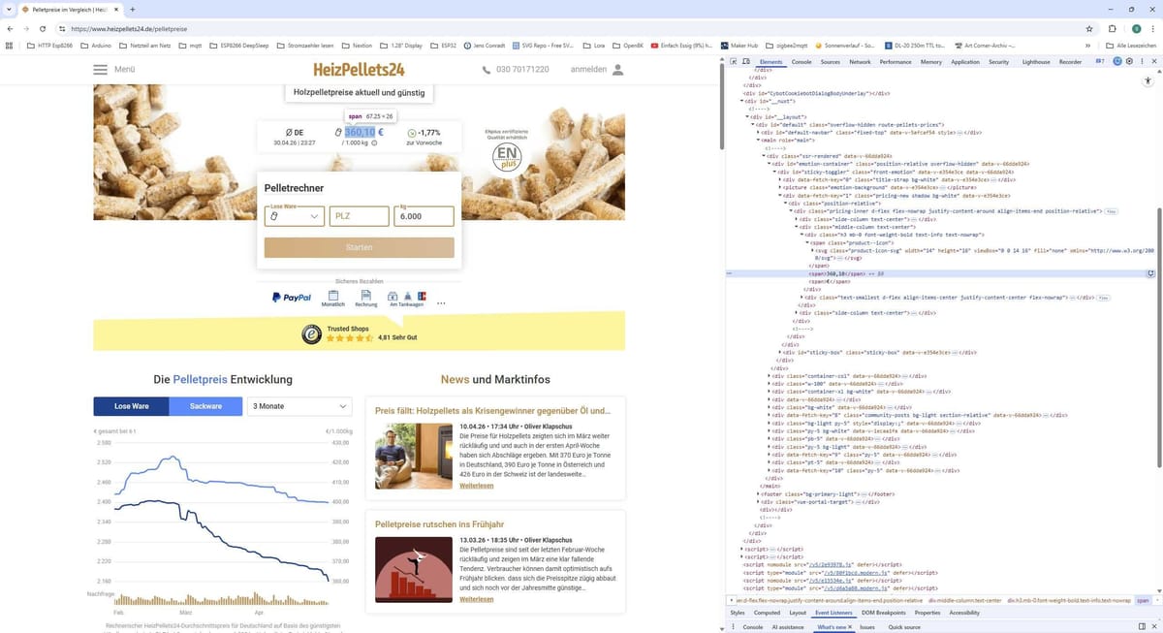Click the phone icon before 030 70171220
Screen dimensions: 1163x633
point(487,70)
